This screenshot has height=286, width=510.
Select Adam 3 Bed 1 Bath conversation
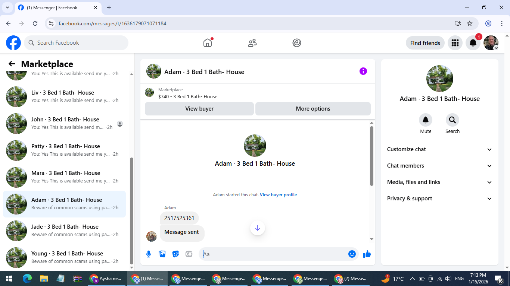pos(64,204)
